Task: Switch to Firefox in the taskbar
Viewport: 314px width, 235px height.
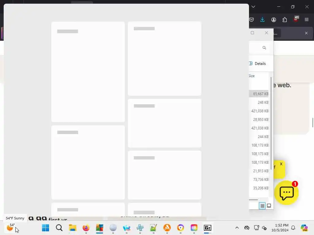Action: tap(86, 228)
